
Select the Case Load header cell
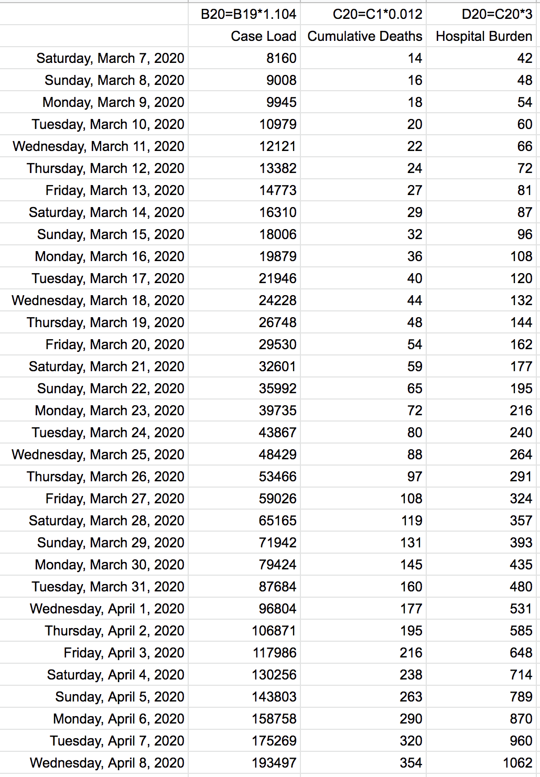click(244, 36)
